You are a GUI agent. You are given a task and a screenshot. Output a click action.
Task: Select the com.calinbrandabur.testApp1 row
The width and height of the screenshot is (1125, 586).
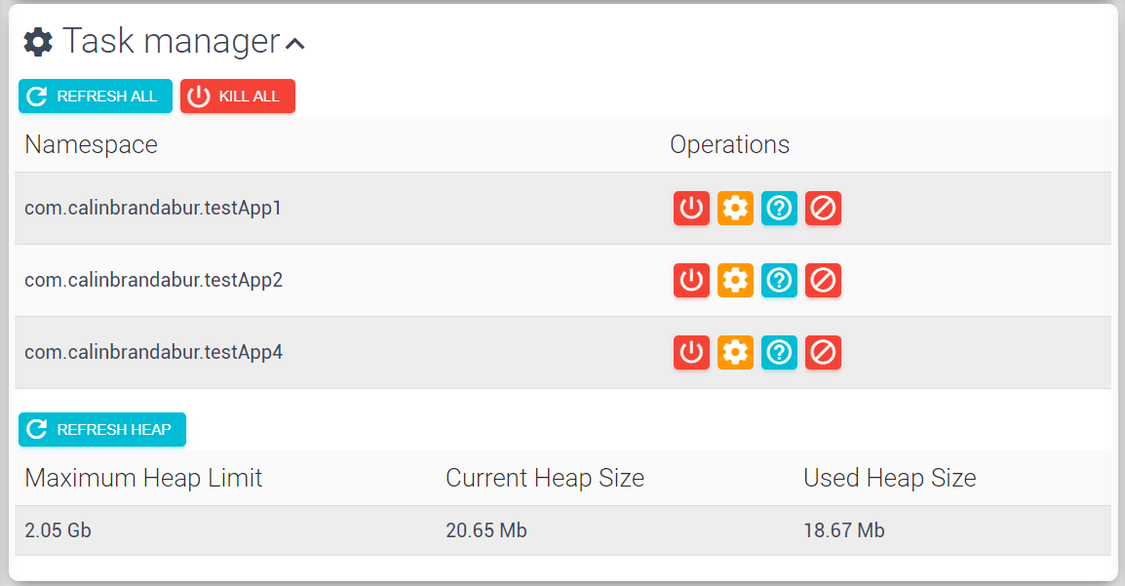(x=562, y=208)
